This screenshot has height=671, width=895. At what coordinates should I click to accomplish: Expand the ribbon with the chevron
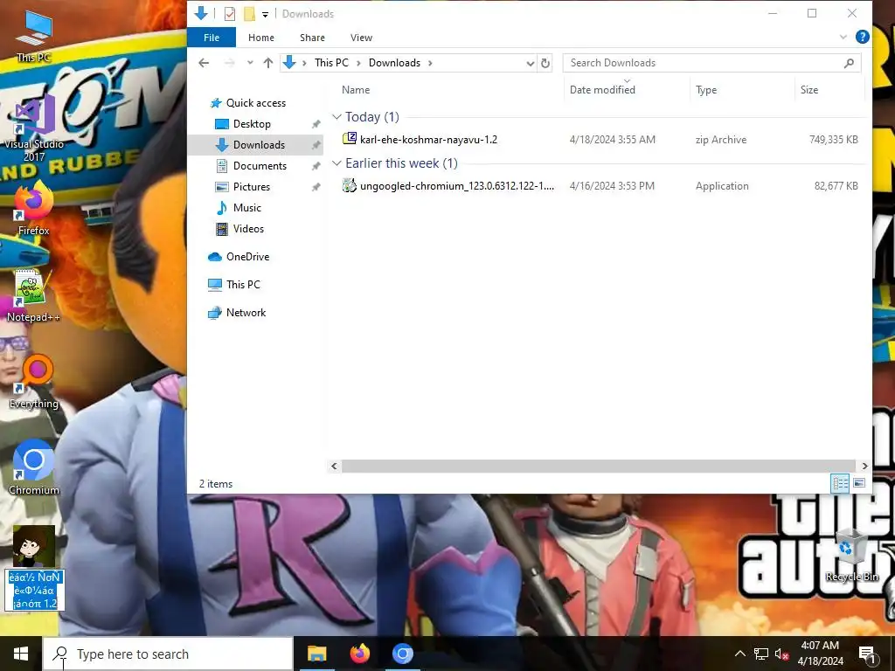(x=843, y=37)
